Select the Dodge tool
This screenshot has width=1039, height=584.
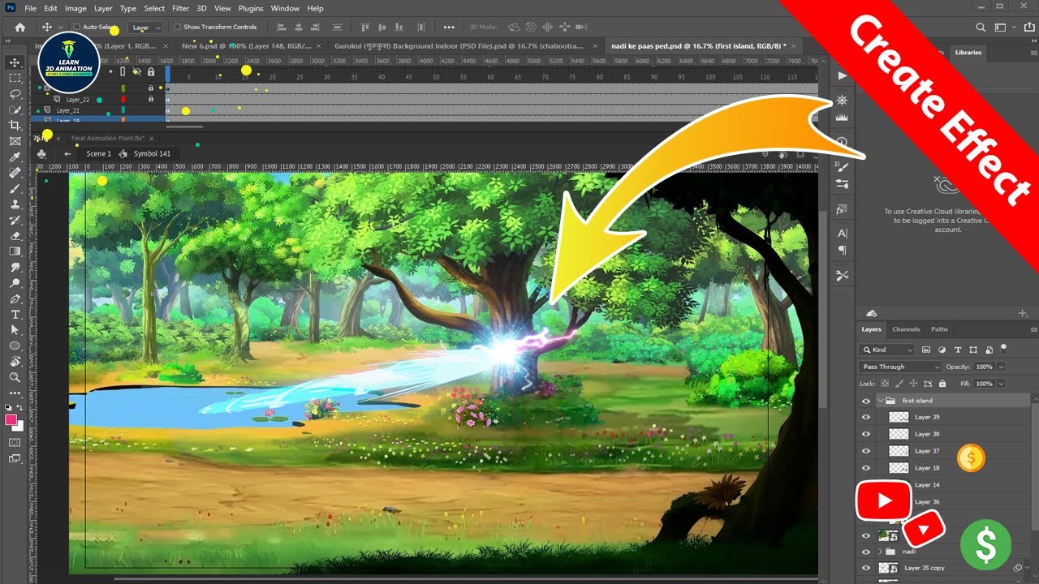pyautogui.click(x=15, y=283)
